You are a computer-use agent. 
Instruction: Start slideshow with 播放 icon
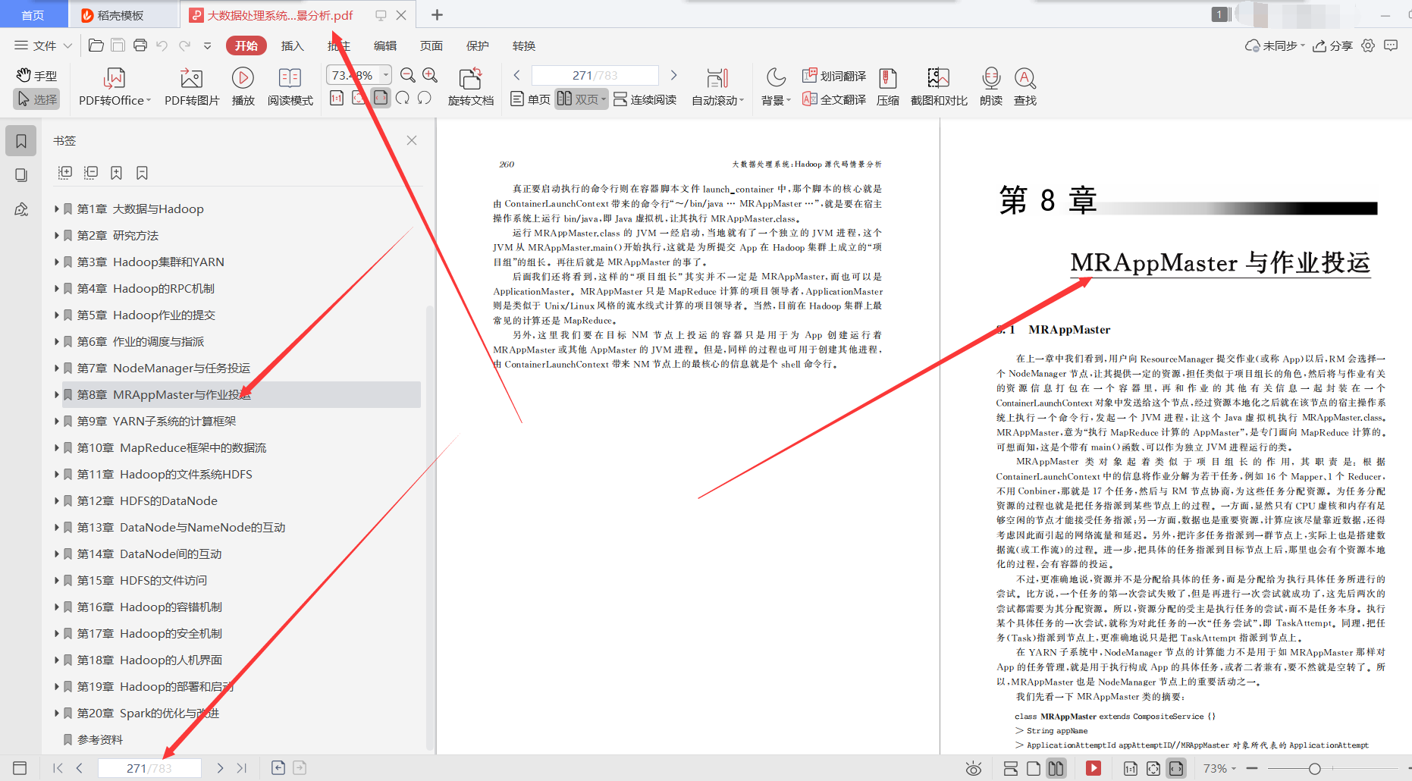[x=243, y=87]
